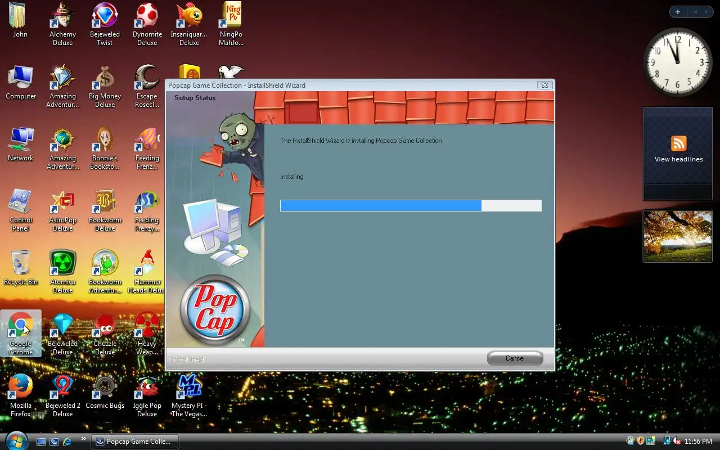Select the Atomica Deluxe shortcut
This screenshot has height=450, width=720.
tap(62, 272)
